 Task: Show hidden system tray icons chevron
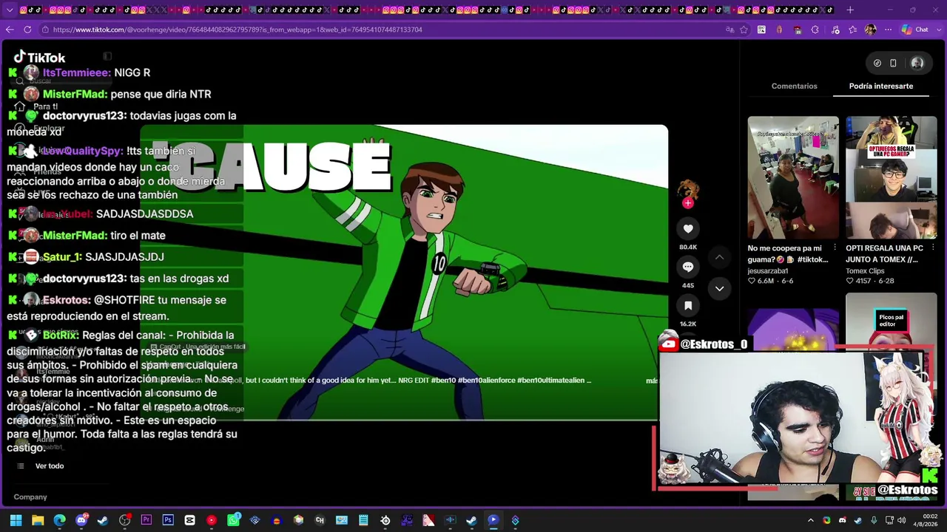click(811, 520)
